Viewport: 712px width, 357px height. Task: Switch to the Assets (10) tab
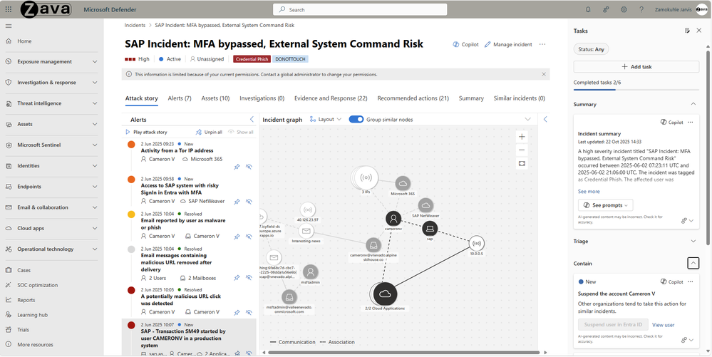(215, 98)
